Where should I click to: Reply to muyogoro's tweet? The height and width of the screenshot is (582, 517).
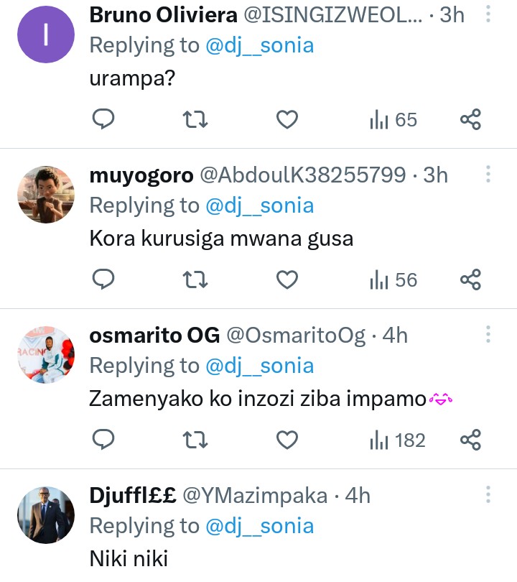pos(104,280)
